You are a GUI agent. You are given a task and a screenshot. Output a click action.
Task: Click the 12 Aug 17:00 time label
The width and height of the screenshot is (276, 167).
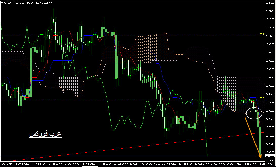coord(88,164)
